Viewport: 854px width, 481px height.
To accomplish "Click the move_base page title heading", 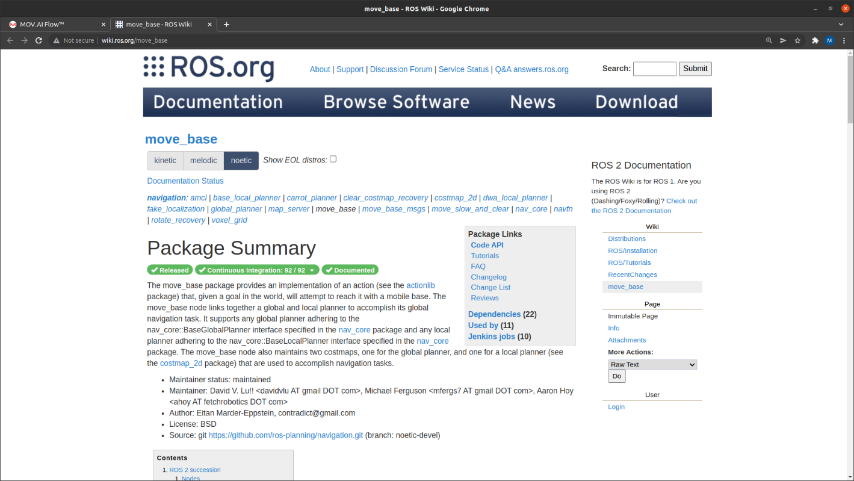I will click(x=181, y=139).
